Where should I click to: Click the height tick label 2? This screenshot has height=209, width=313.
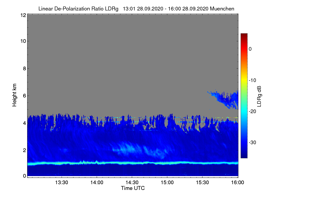tap(24, 150)
